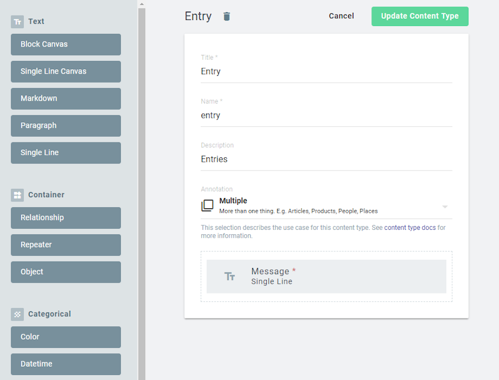Add a Single Line field from sidebar
The width and height of the screenshot is (499, 380).
[x=66, y=153]
